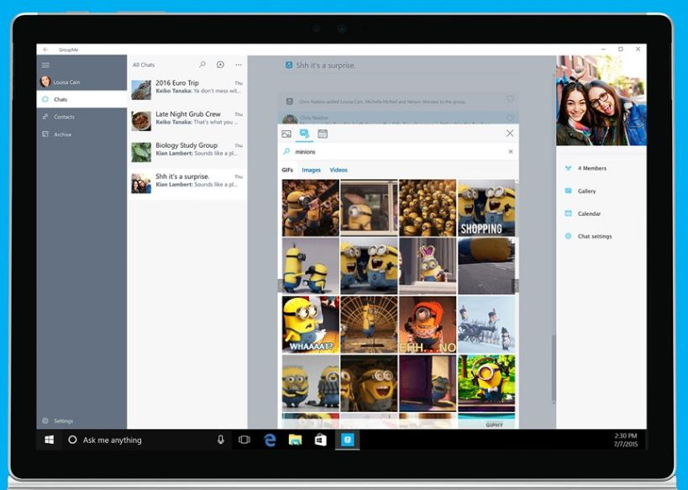Click the Cortana circle icon
The image size is (688, 490).
72,440
